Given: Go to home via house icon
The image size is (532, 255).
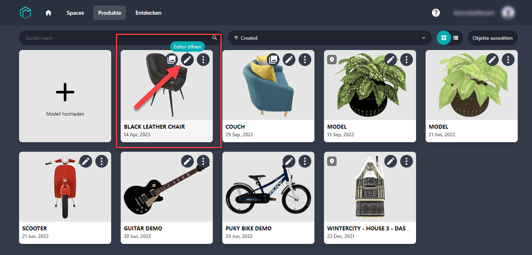Looking at the screenshot, I should coord(48,13).
